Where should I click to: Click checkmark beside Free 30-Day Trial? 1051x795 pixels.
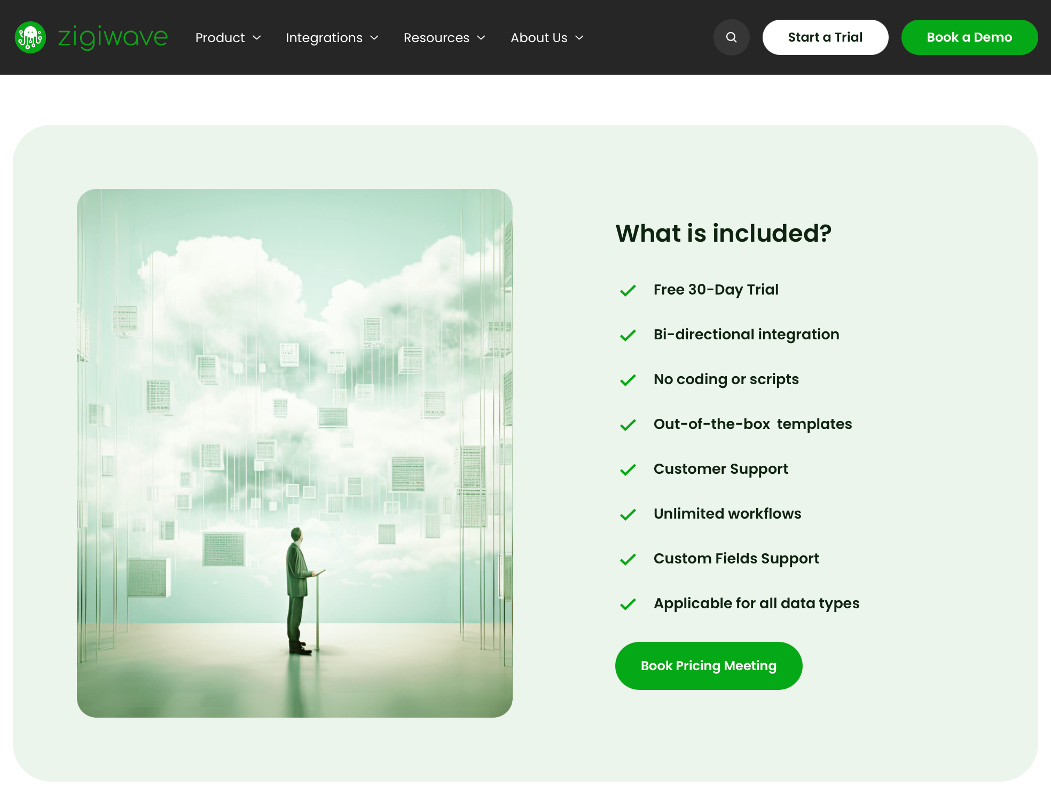click(628, 290)
